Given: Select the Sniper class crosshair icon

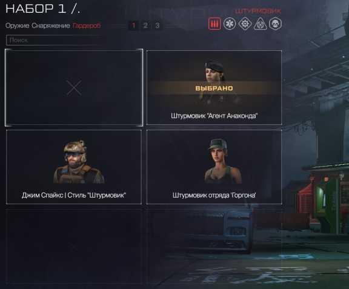Looking at the screenshot, I should [x=260, y=24].
